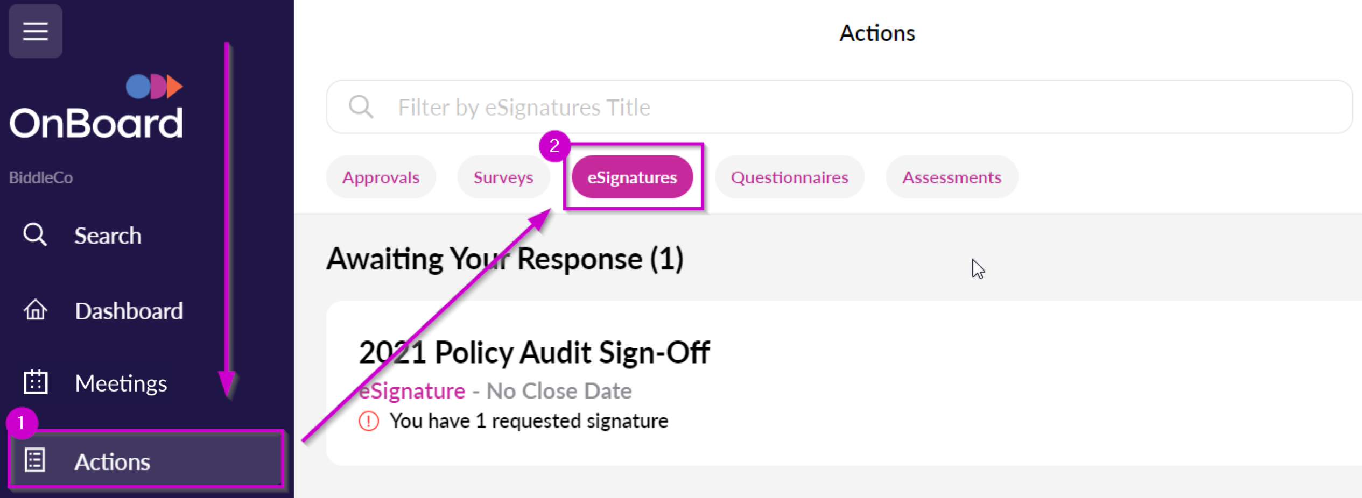Click the search icon inside the filter bar

361,107
